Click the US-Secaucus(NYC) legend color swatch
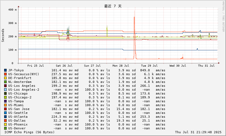 (x=5, y=74)
